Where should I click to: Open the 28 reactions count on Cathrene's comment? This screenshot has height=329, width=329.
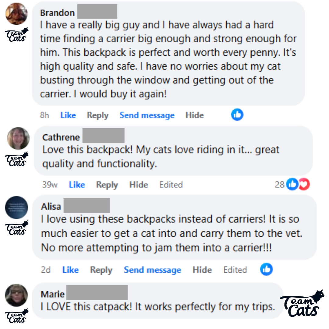pos(280,184)
